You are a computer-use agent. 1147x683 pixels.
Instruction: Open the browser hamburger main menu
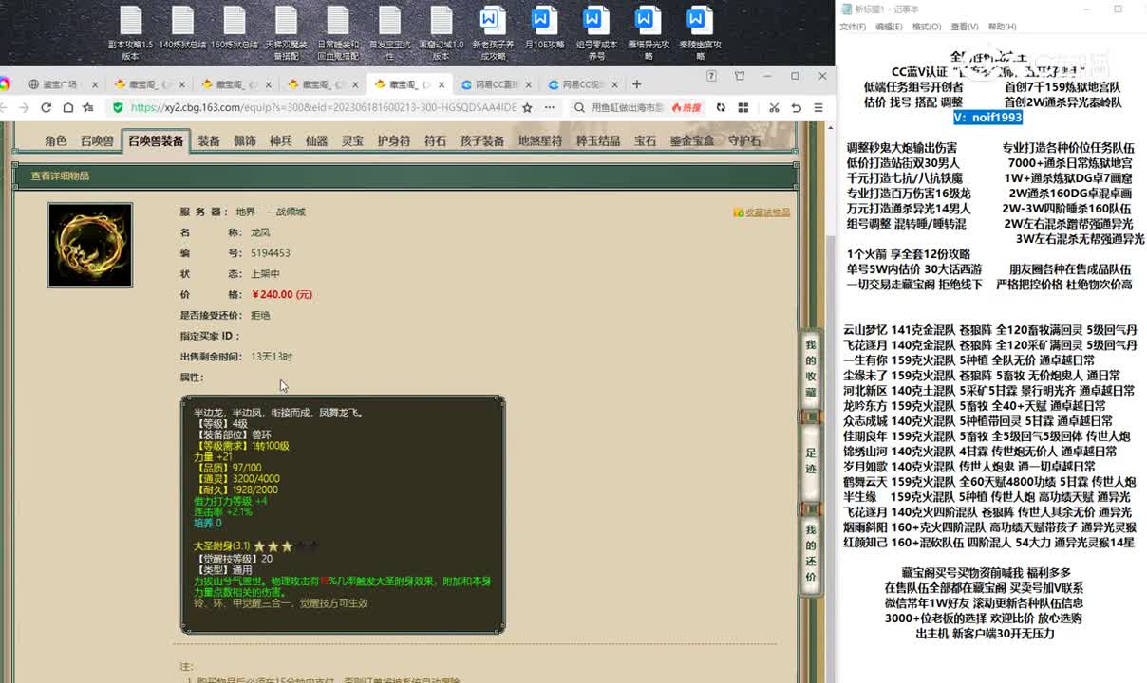tap(820, 108)
